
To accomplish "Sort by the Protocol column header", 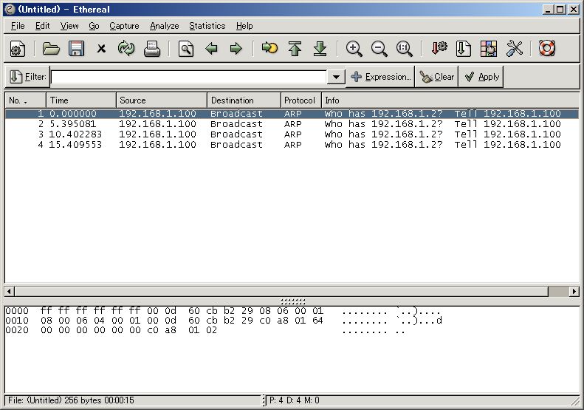I will (x=301, y=100).
